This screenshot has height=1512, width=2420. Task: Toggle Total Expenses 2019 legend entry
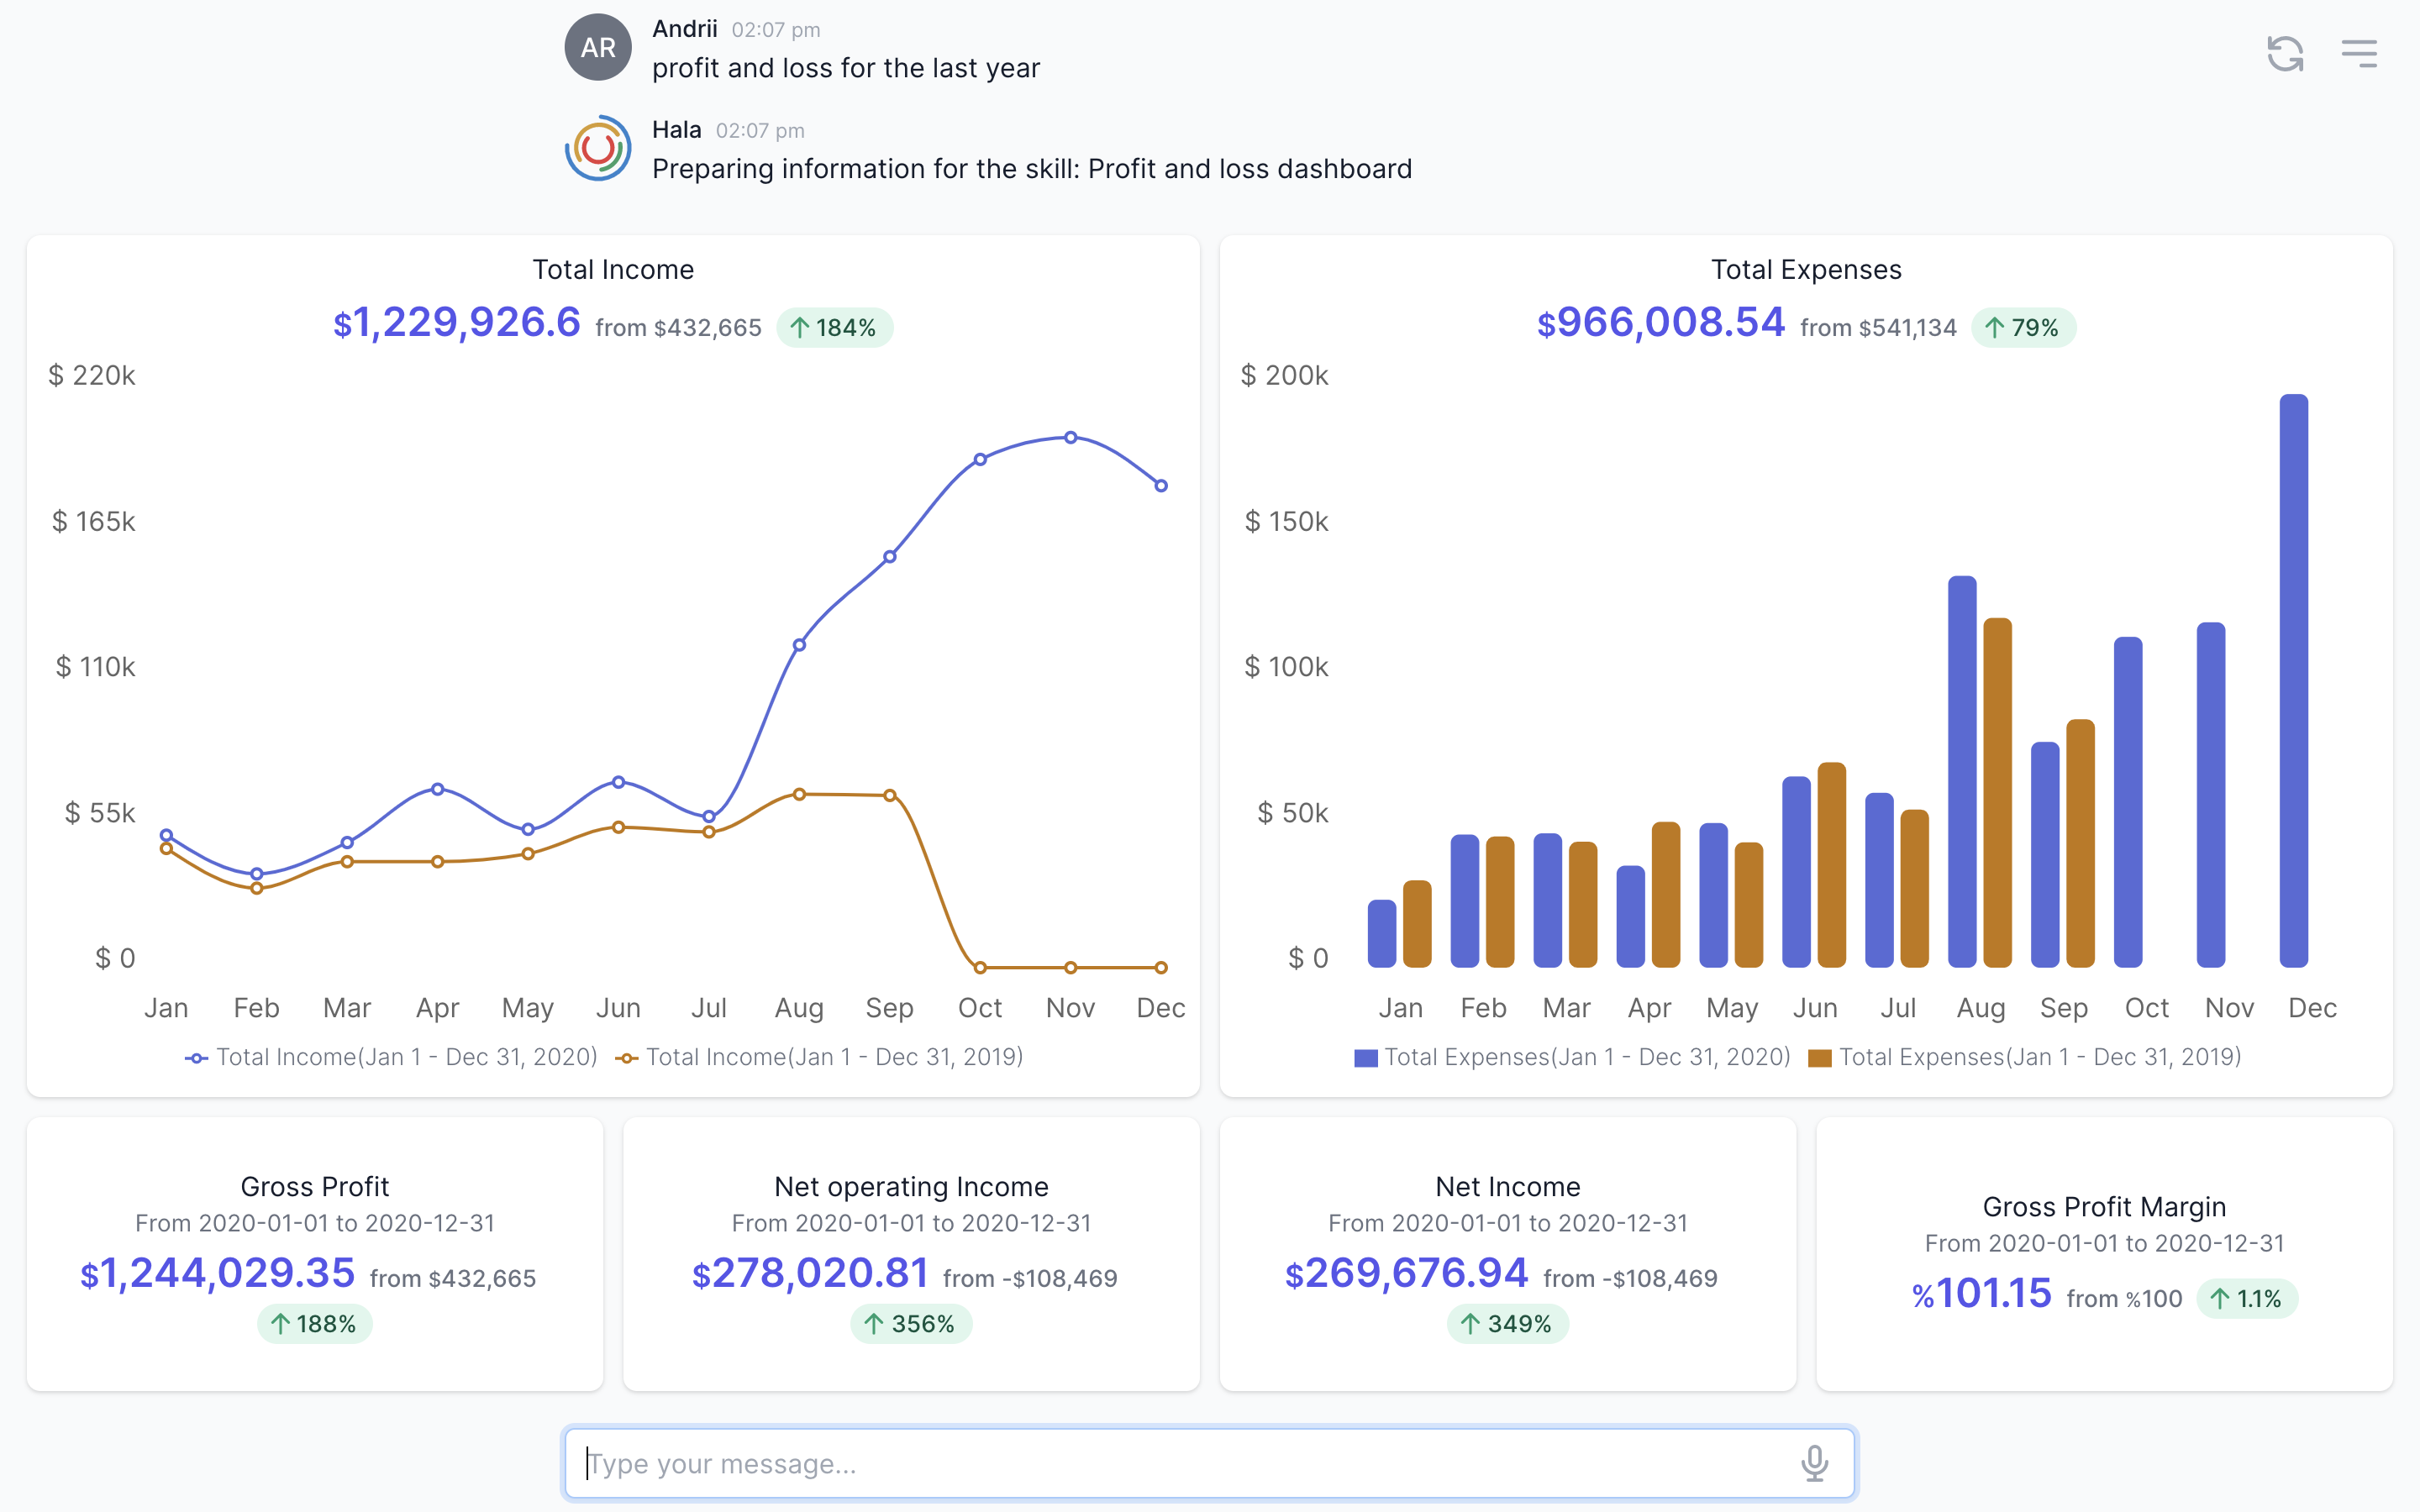coord(2025,1057)
